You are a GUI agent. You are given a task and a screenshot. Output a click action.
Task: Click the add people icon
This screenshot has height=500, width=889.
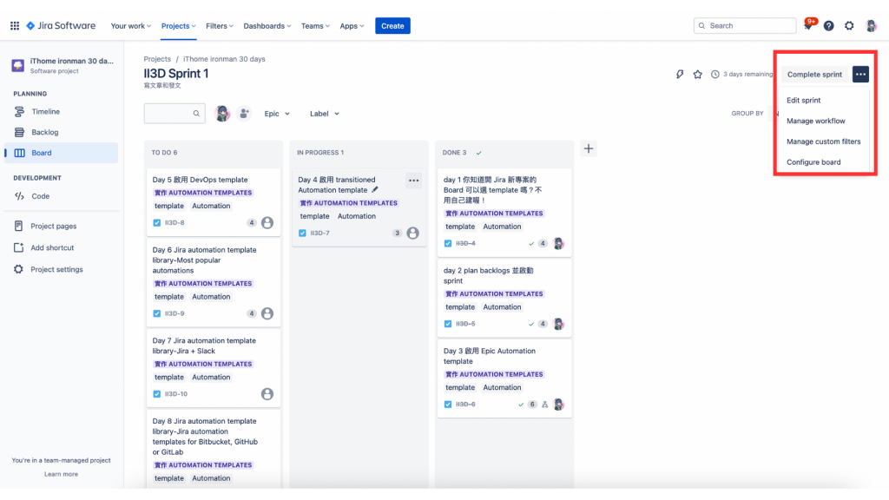[244, 114]
